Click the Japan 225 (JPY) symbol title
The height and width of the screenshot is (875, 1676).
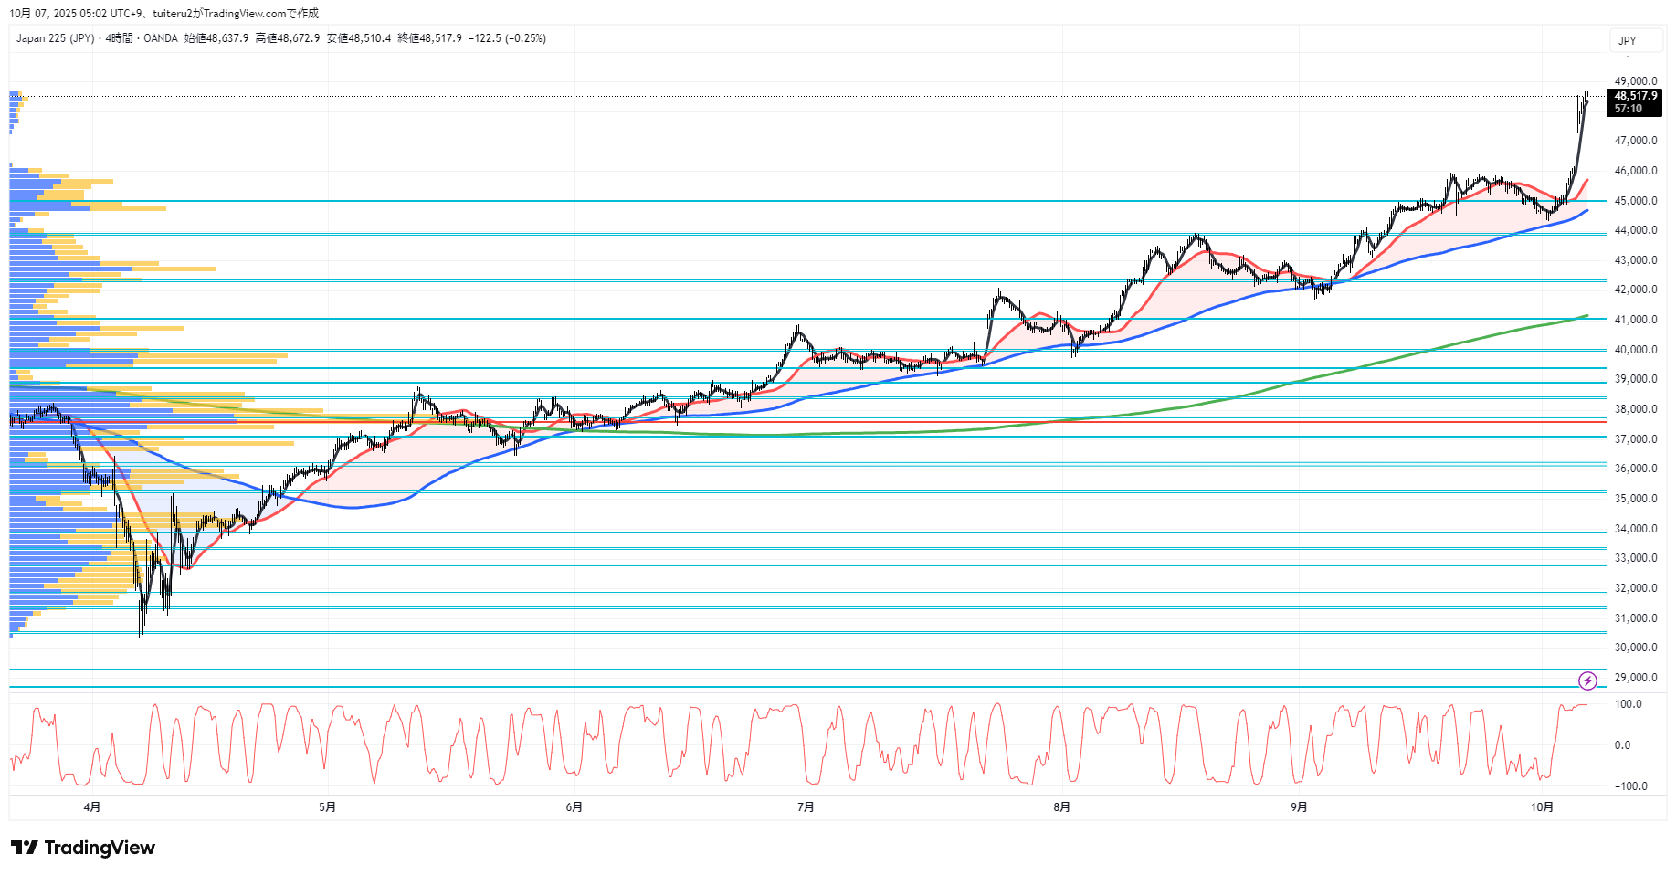[55, 38]
